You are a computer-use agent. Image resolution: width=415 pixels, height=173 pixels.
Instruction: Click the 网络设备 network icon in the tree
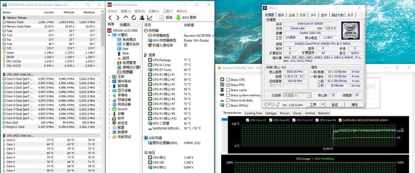click(x=114, y=104)
